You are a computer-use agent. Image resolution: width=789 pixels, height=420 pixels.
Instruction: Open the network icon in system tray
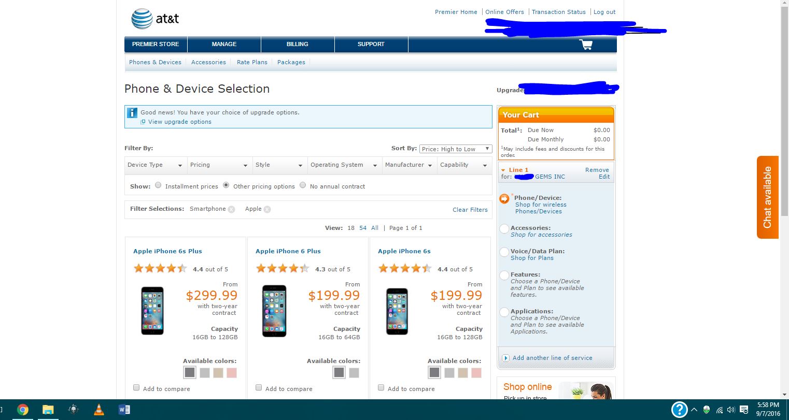pos(720,410)
